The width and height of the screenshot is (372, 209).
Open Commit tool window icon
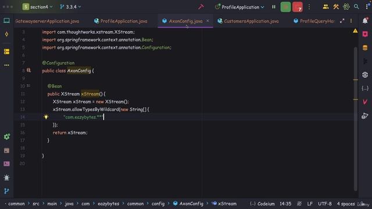point(6,34)
